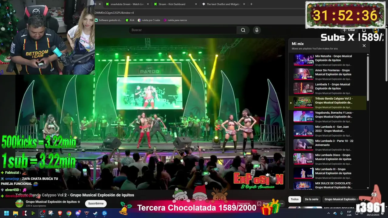Open the Software gratuito bookmark
388x218 pixels.
108,20
